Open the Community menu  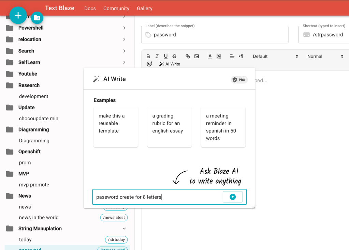coord(116,9)
